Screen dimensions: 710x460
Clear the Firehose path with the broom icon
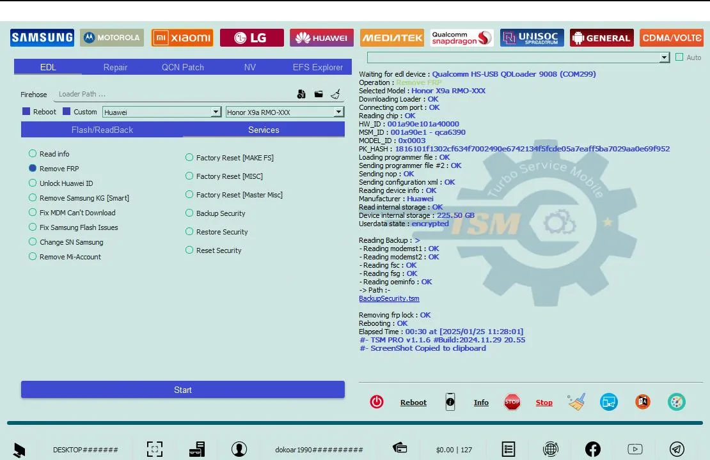pyautogui.click(x=336, y=94)
